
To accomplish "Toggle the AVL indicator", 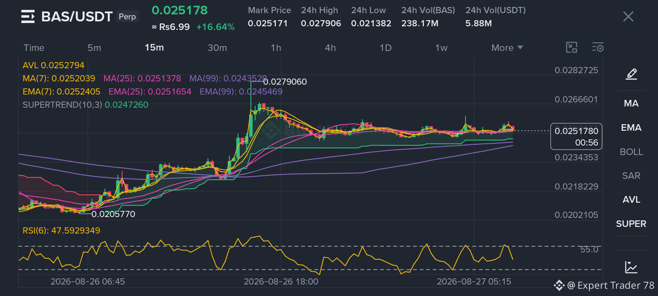I will [631, 200].
